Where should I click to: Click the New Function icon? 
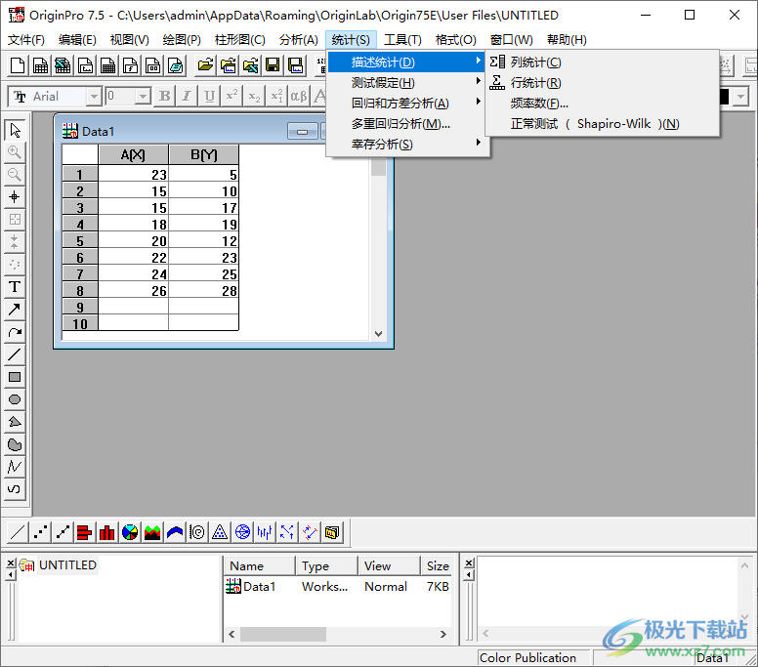[x=130, y=65]
